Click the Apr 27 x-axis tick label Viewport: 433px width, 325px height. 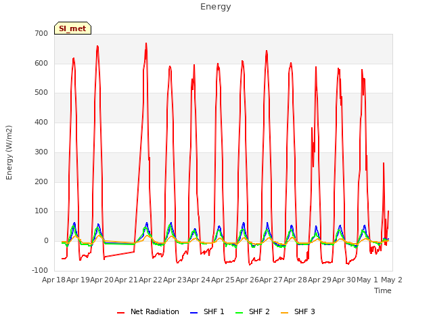click(x=271, y=280)
